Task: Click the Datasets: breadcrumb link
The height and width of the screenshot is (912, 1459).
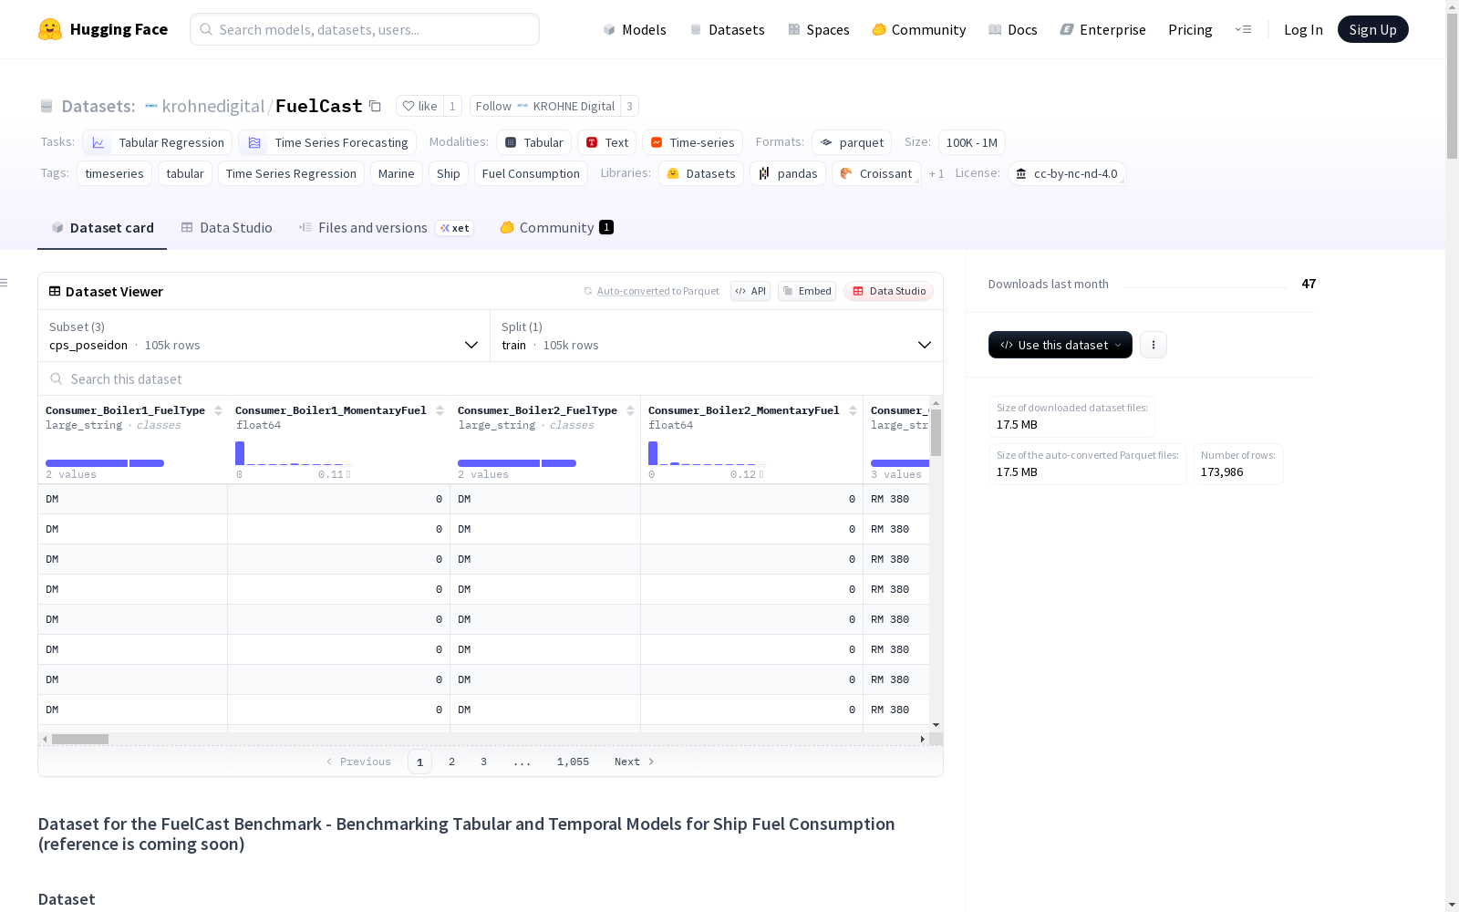Action: [98, 106]
